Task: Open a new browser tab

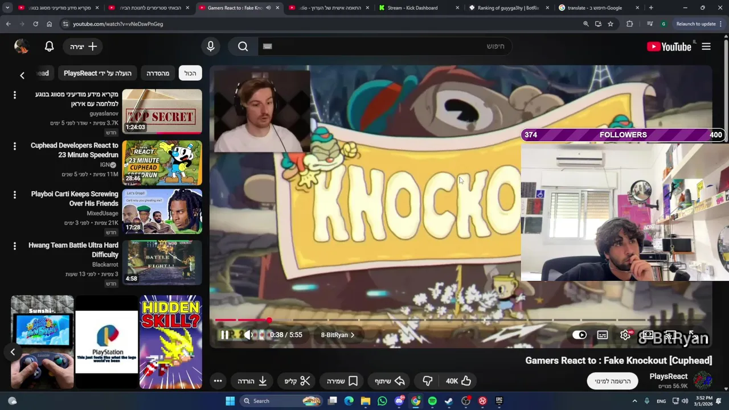Action: pyautogui.click(x=651, y=8)
